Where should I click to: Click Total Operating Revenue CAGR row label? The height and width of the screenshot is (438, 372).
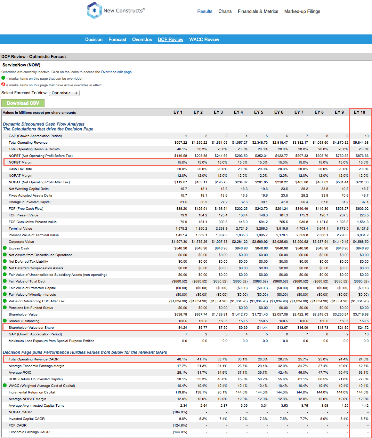(34, 359)
